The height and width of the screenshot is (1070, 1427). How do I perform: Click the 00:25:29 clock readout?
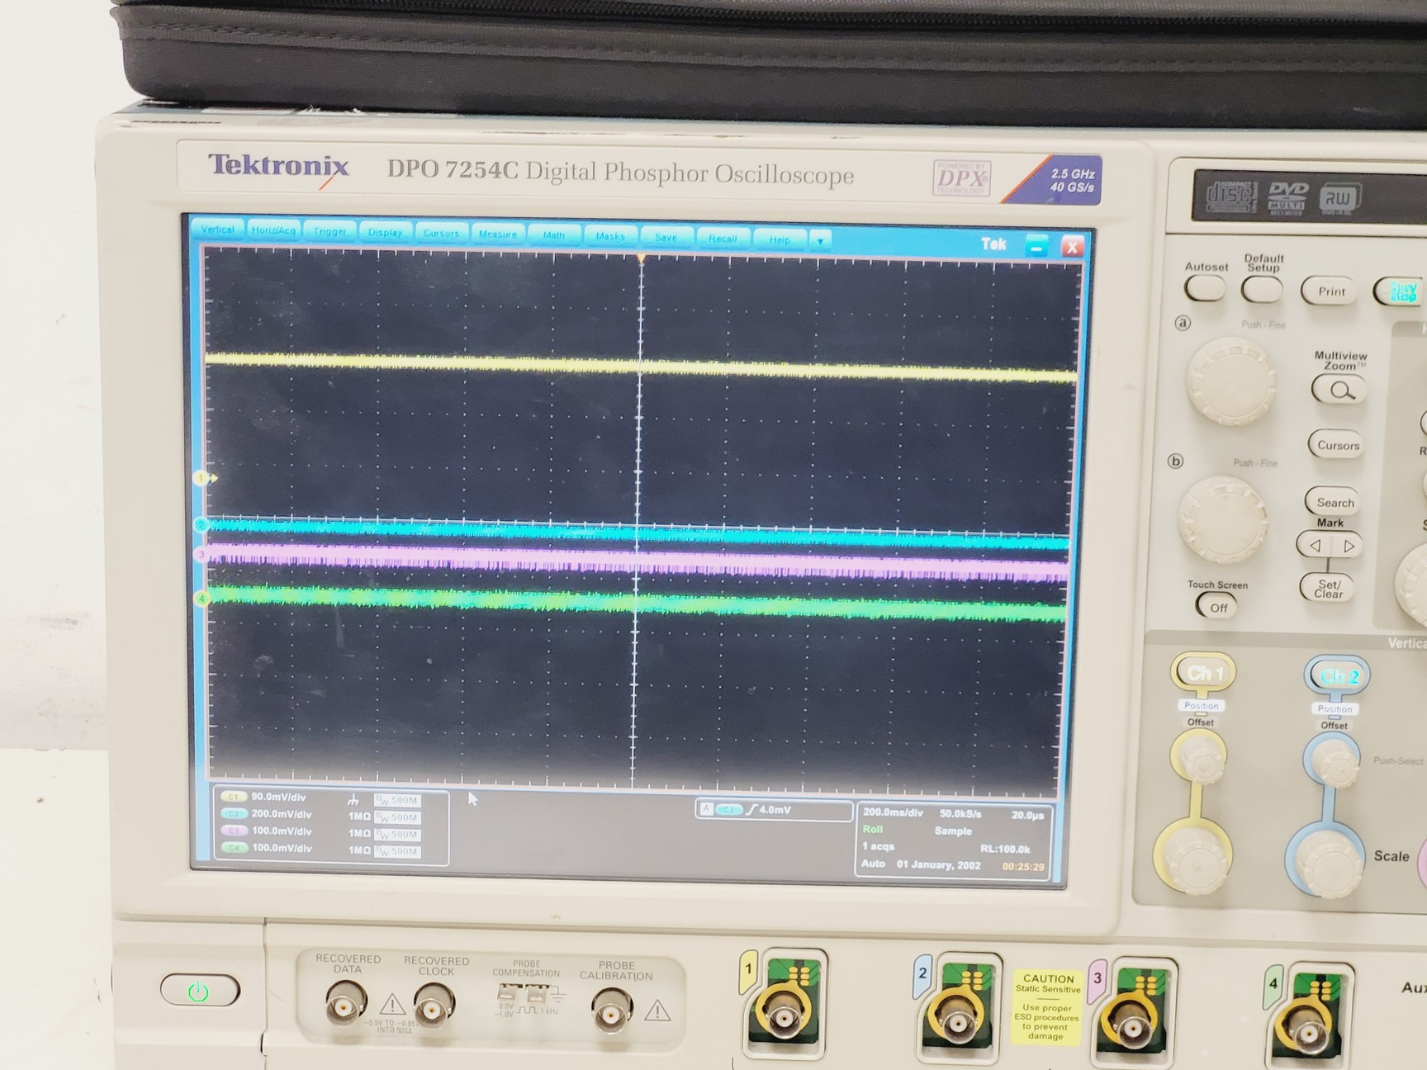click(1023, 867)
